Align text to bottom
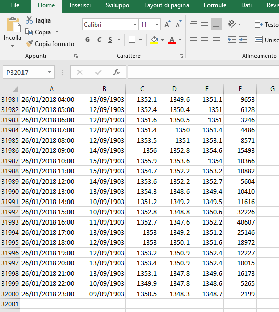 [x=216, y=24]
